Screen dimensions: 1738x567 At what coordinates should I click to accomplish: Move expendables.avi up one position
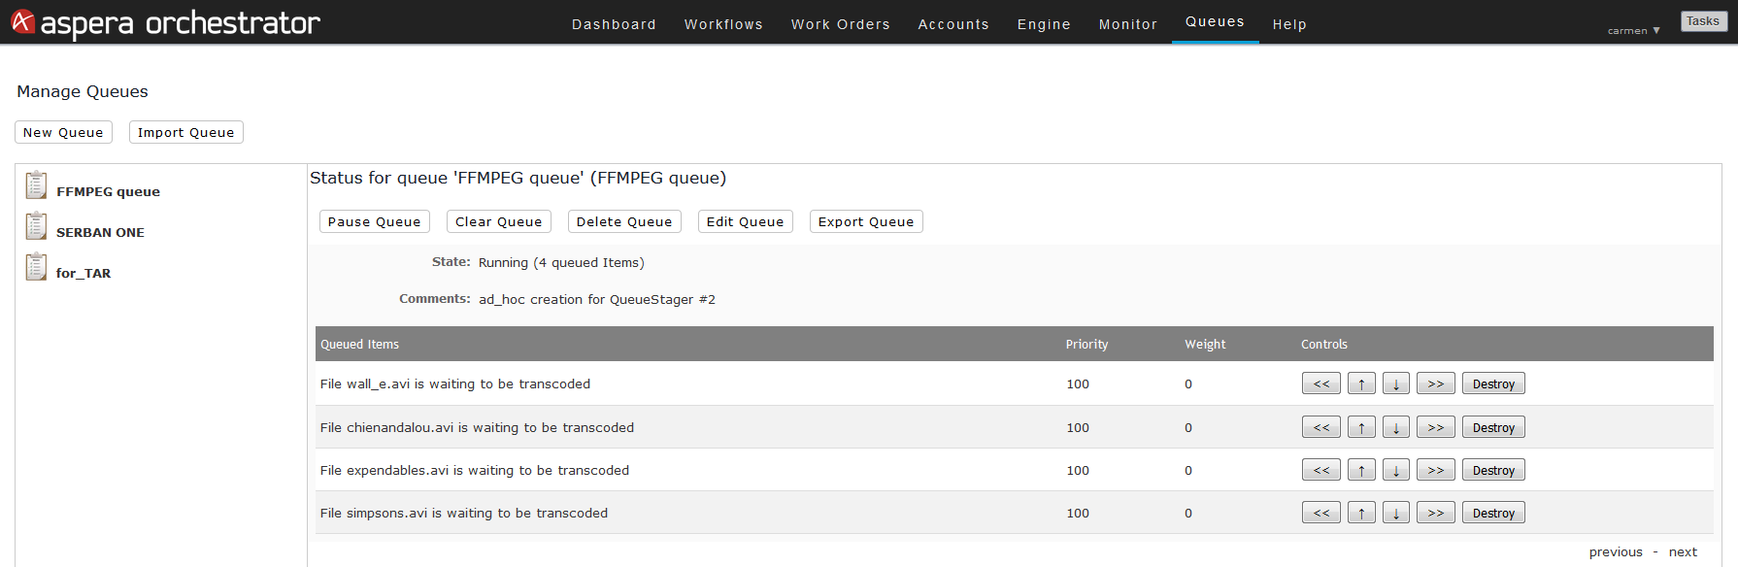(1361, 470)
